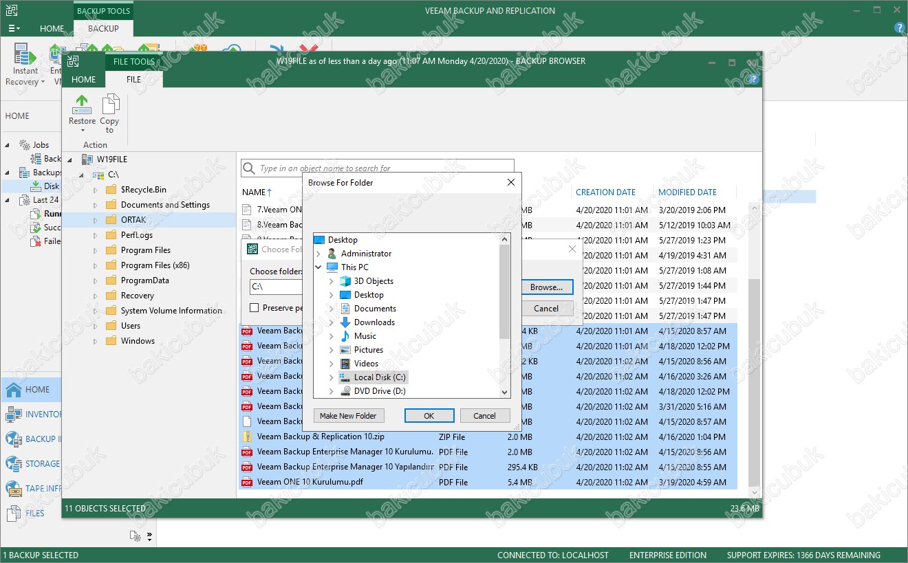Open the BACKUP tab in main window
This screenshot has height=563, width=908.
(103, 29)
